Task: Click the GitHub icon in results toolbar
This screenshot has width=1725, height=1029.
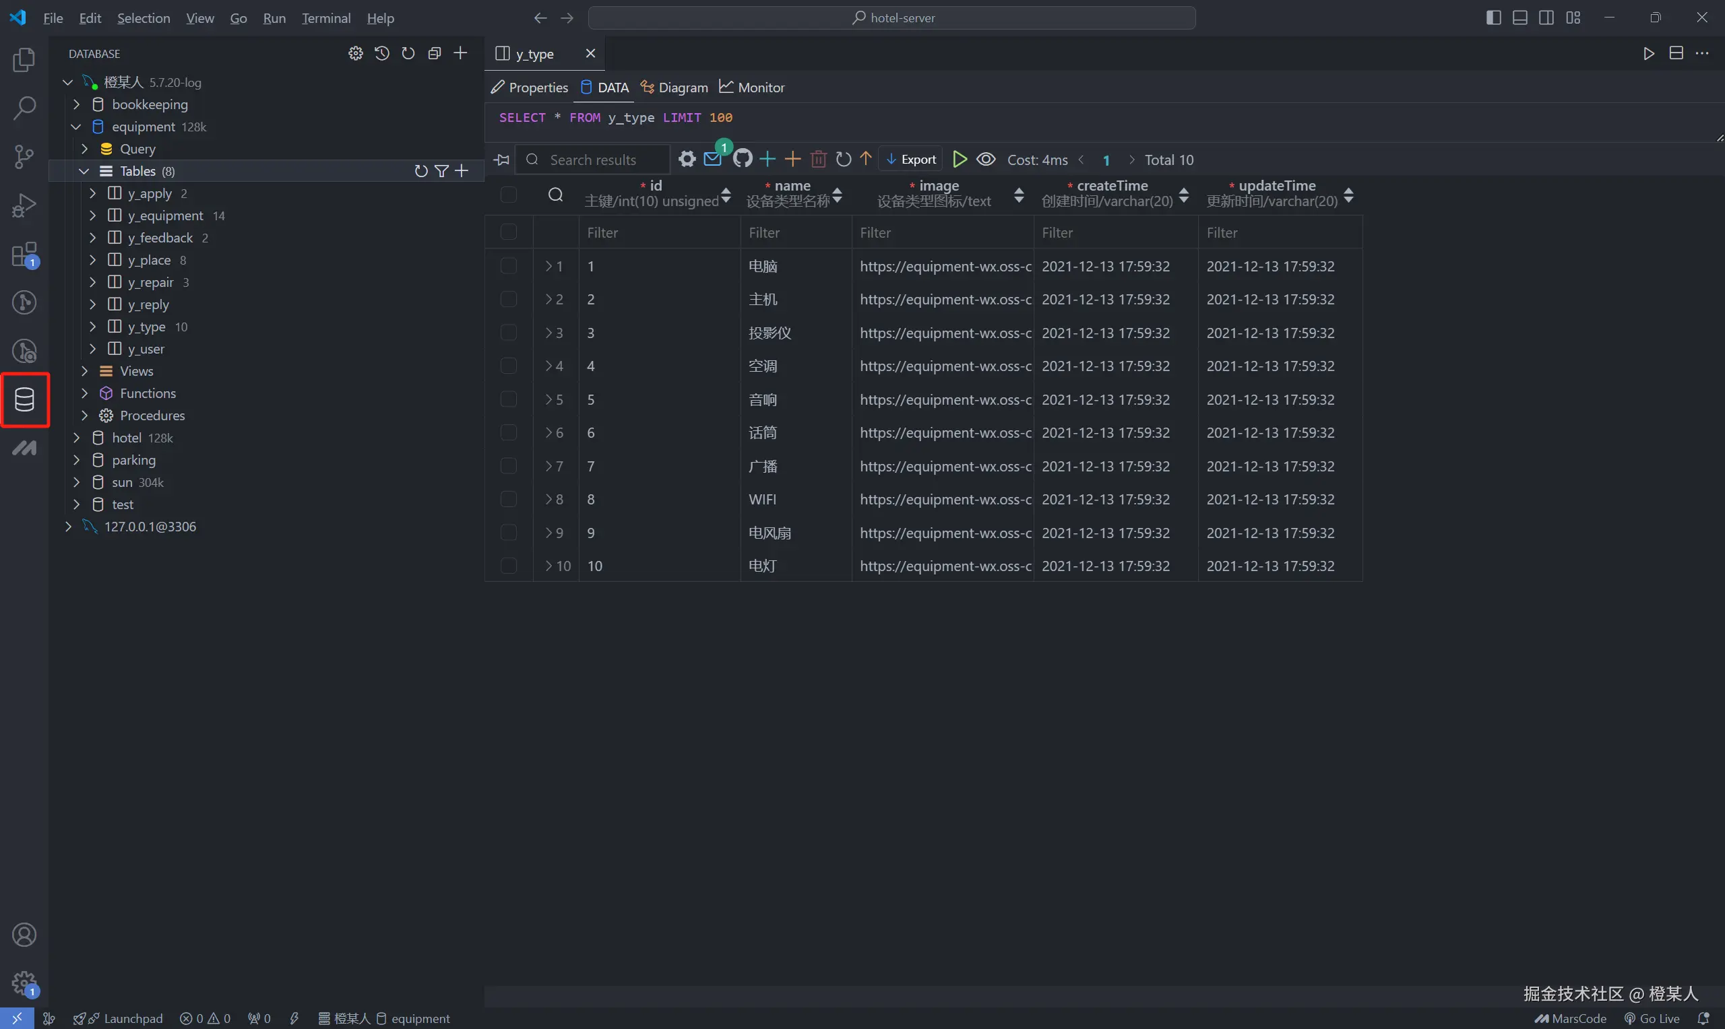Action: point(742,160)
